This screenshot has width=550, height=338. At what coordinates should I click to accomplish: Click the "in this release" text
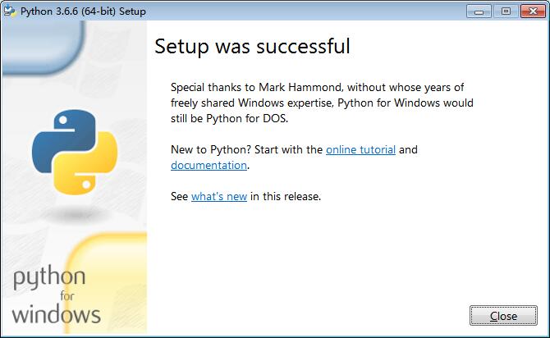[286, 197]
